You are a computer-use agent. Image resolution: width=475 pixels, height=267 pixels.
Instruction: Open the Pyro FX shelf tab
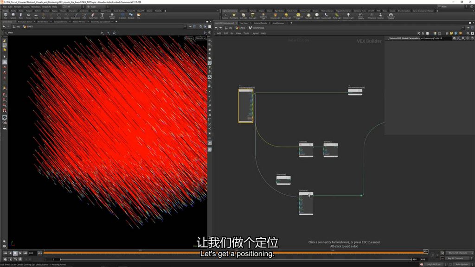pyautogui.click(x=371, y=11)
